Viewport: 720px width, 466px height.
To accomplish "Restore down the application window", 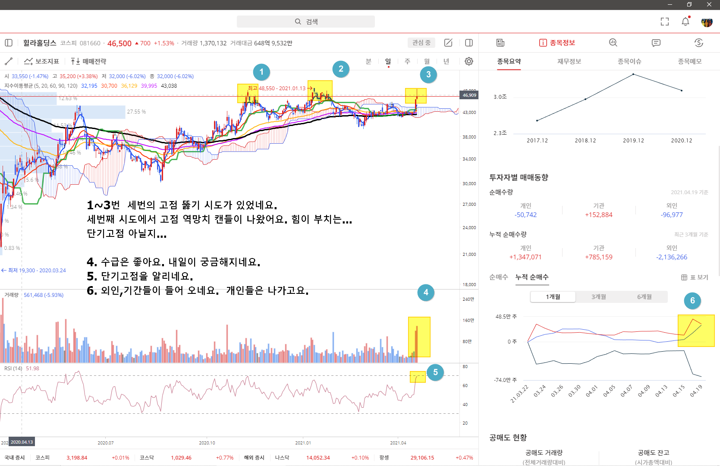I will [x=689, y=5].
